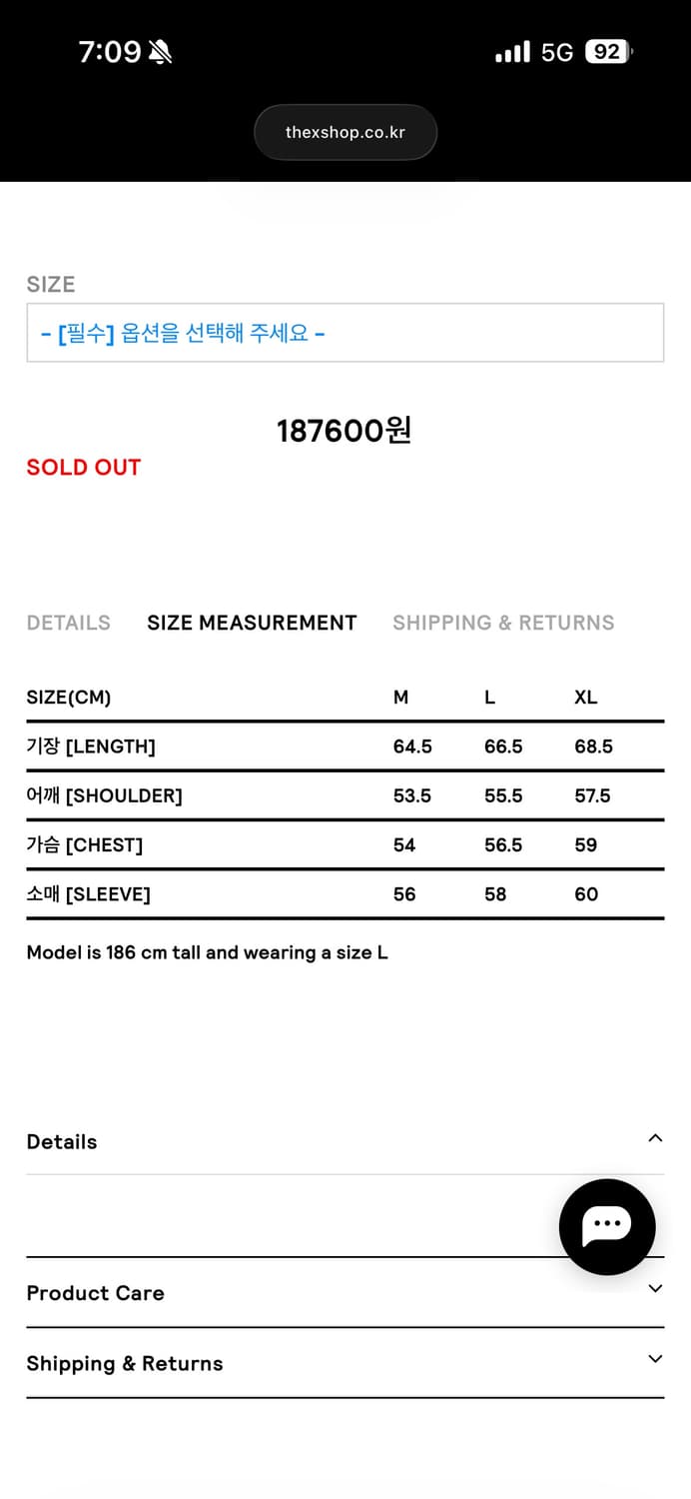This screenshot has height=1499, width=691.
Task: Tap the Product Care heading
Action: pyautogui.click(x=95, y=1293)
